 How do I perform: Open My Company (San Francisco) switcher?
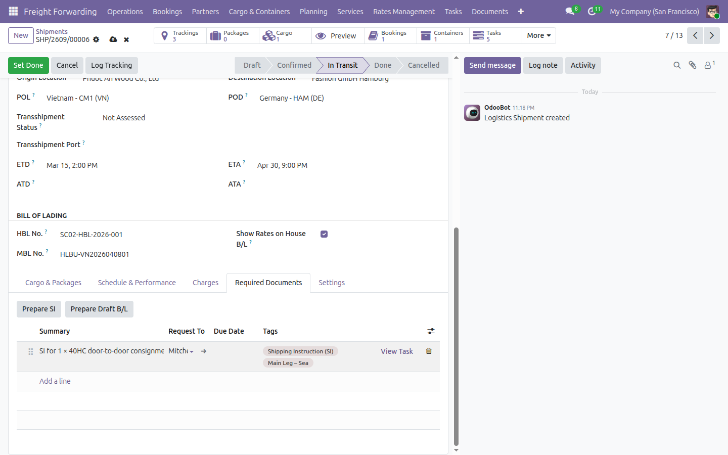pyautogui.click(x=654, y=11)
